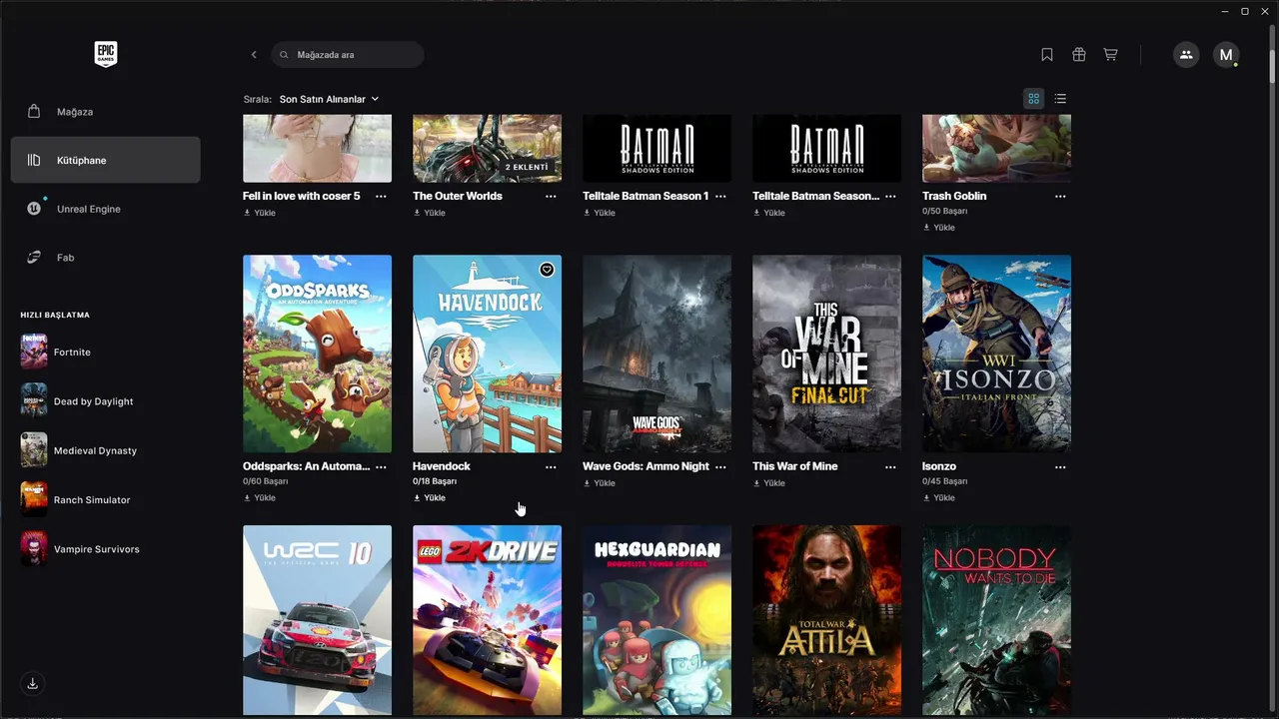
Task: Click The Outer Worlds title text
Action: [458, 196]
